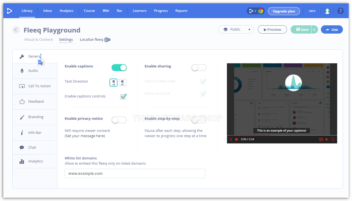The image size is (352, 201).
Task: Enter fullscreen in the video preview
Action: (x=333, y=139)
